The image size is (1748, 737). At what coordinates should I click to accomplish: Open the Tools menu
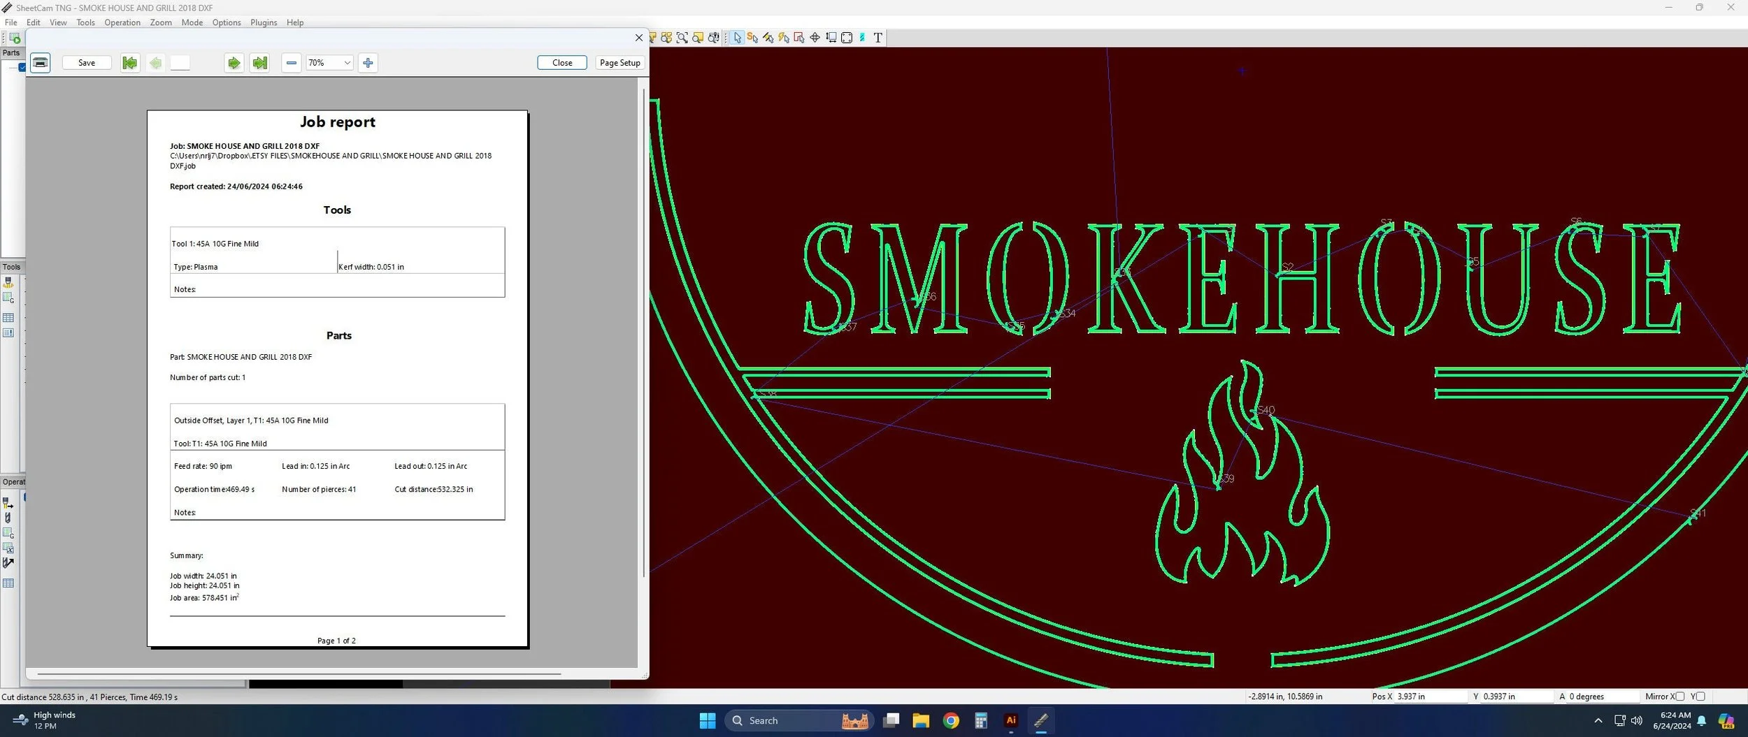(86, 22)
